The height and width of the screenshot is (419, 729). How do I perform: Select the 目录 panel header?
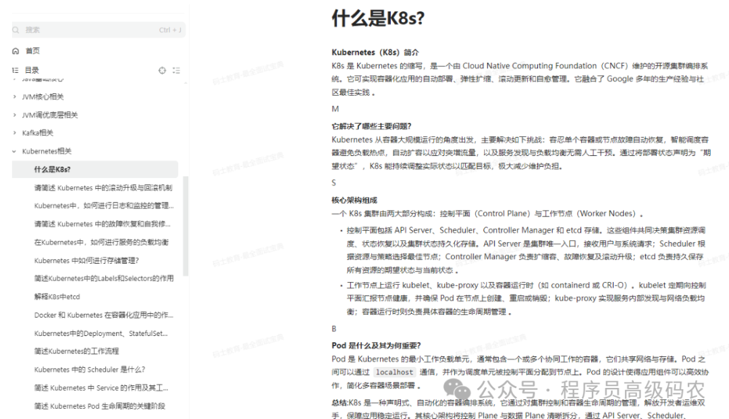(32, 69)
